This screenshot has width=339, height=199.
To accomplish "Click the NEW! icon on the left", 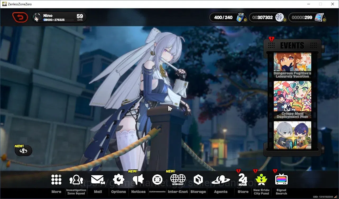I will (x=24, y=151).
